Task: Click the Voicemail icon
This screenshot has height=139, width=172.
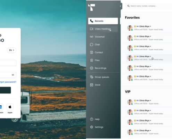Action: [x=91, y=37]
